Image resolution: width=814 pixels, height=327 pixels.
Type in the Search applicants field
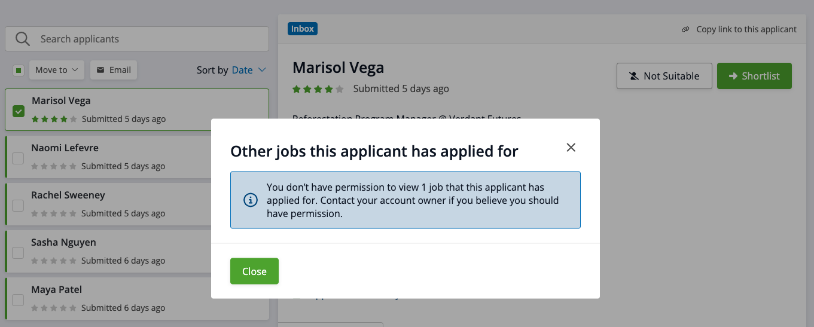(150, 39)
